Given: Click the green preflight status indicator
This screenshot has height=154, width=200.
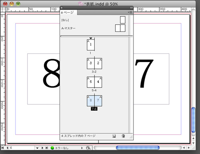Looking at the screenshot, I should click(x=52, y=148).
